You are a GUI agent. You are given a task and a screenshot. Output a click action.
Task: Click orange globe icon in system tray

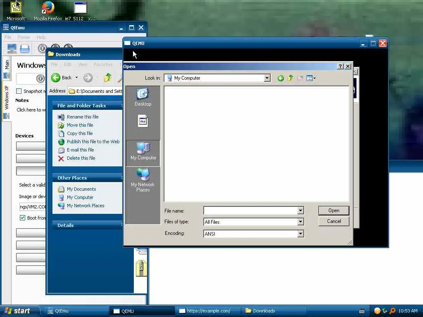click(x=378, y=311)
